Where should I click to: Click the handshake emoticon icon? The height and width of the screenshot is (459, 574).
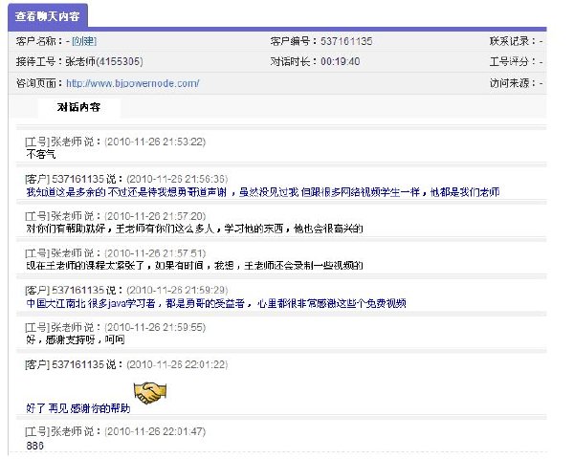(150, 393)
